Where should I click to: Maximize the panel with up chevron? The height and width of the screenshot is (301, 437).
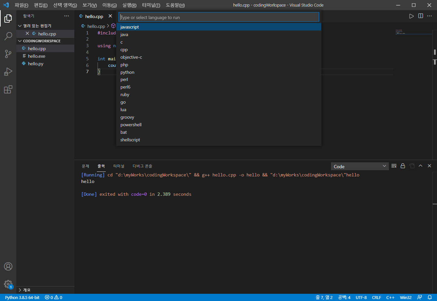tap(421, 166)
